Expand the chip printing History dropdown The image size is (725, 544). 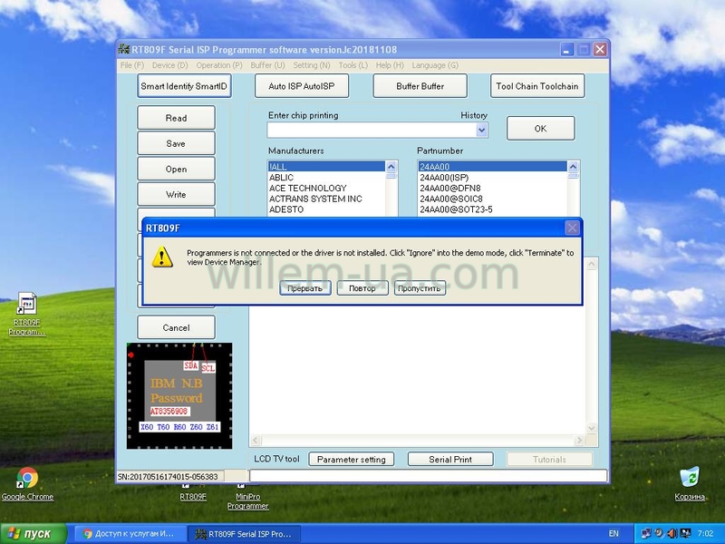(x=481, y=130)
